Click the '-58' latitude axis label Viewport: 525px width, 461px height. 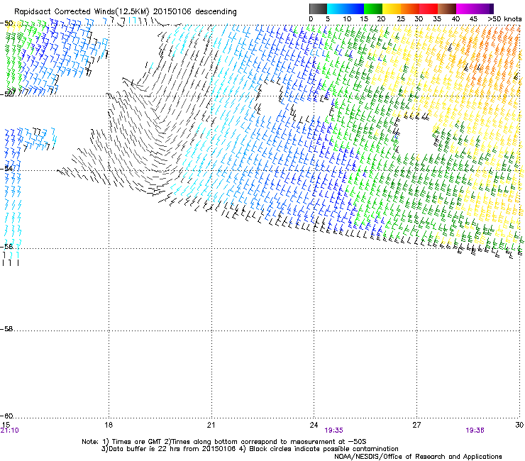click(x=6, y=329)
